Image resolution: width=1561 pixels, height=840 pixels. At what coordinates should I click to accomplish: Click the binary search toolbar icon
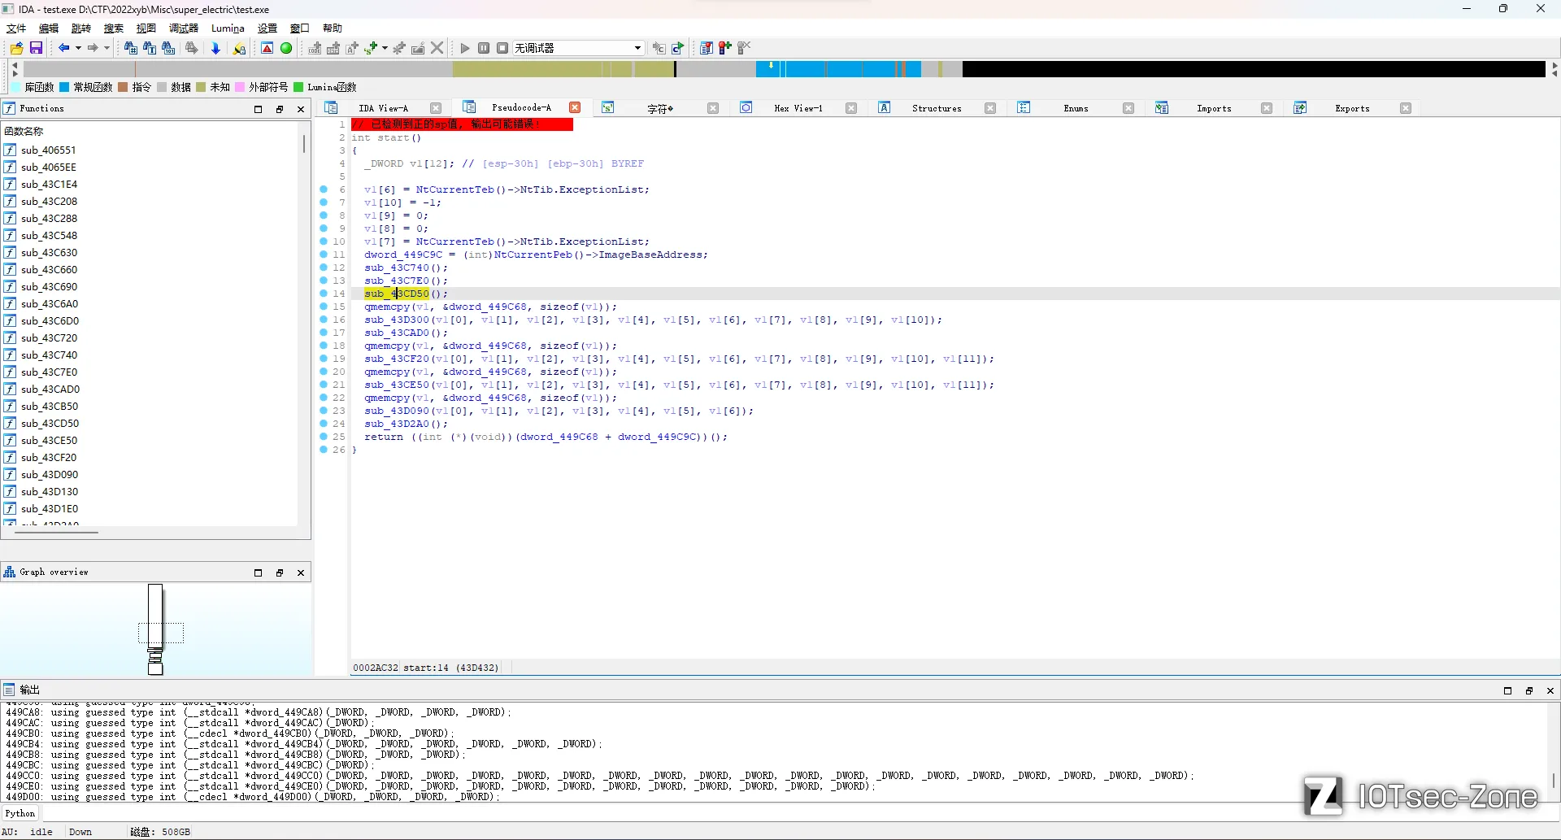(130, 49)
